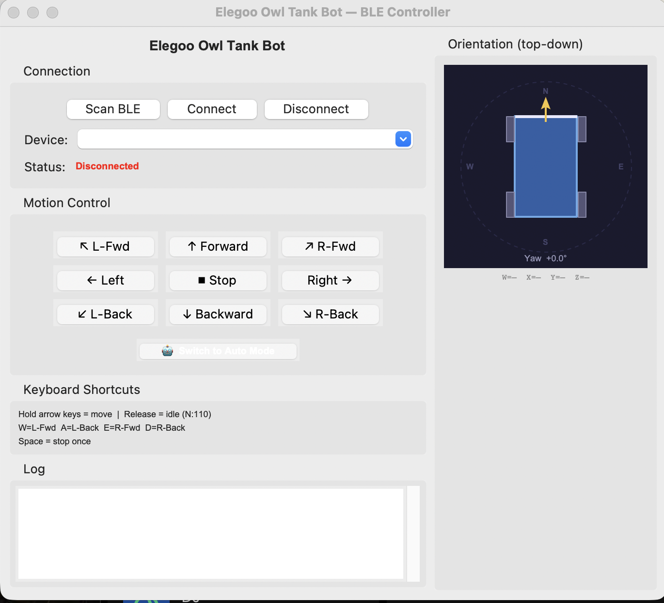Click the R-Back motion button
Viewport: 664px width, 603px height.
coord(330,314)
